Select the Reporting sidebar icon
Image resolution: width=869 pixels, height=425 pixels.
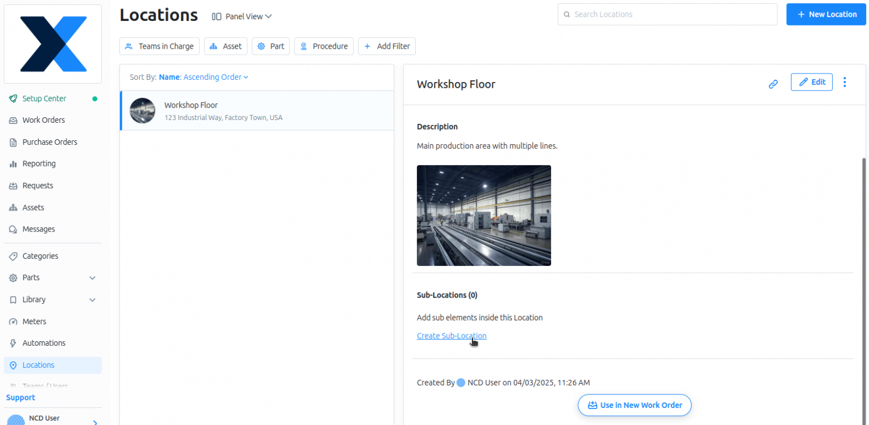pos(13,164)
